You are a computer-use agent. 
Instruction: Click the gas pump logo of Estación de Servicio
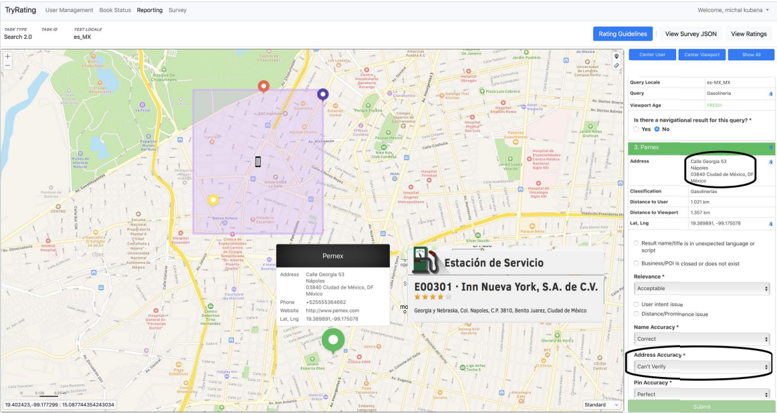point(425,260)
